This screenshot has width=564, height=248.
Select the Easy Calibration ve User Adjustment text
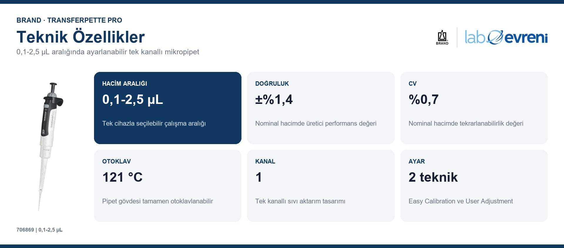(461, 201)
